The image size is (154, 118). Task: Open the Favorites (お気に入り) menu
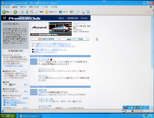tap(34, 7)
